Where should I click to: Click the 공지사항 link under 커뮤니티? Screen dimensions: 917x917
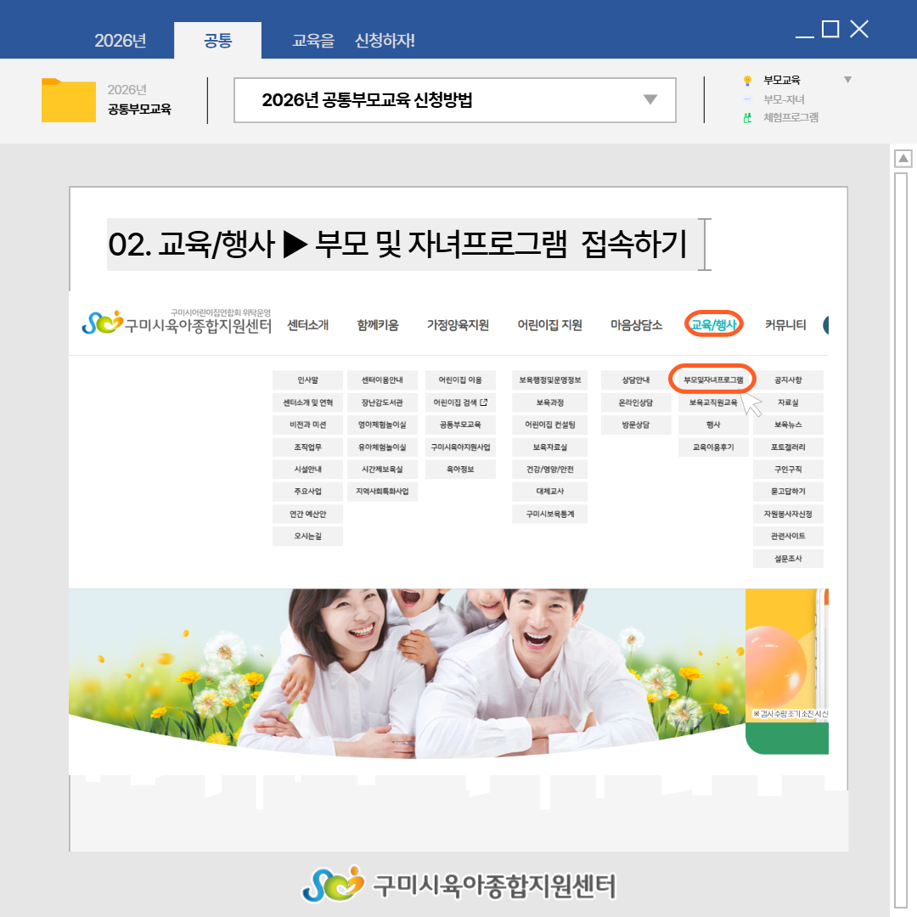pos(787,380)
